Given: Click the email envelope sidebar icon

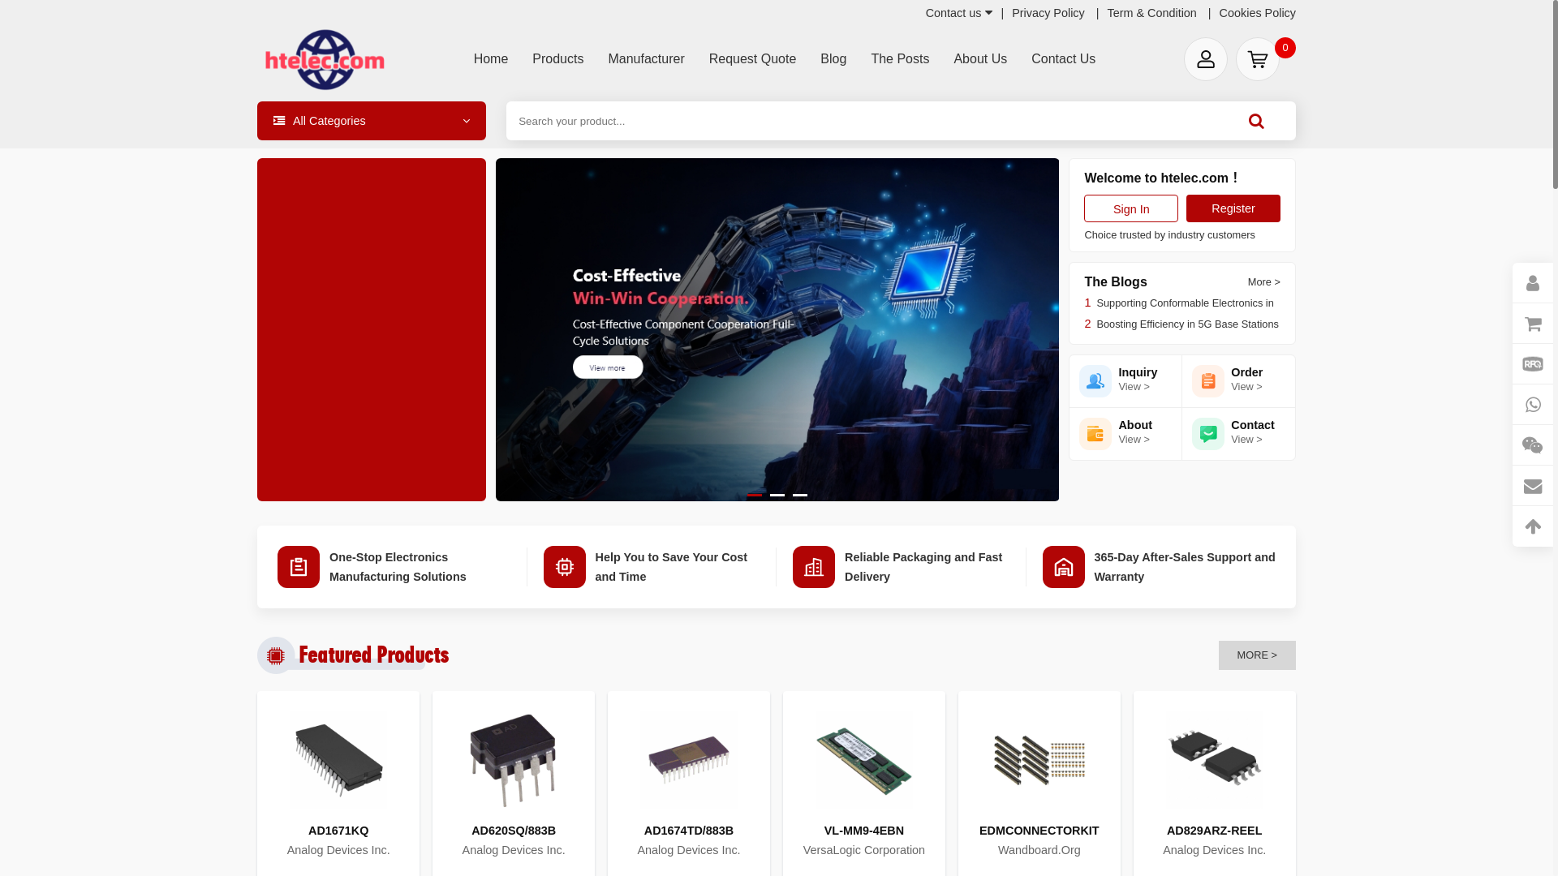Looking at the screenshot, I should [x=1532, y=486].
